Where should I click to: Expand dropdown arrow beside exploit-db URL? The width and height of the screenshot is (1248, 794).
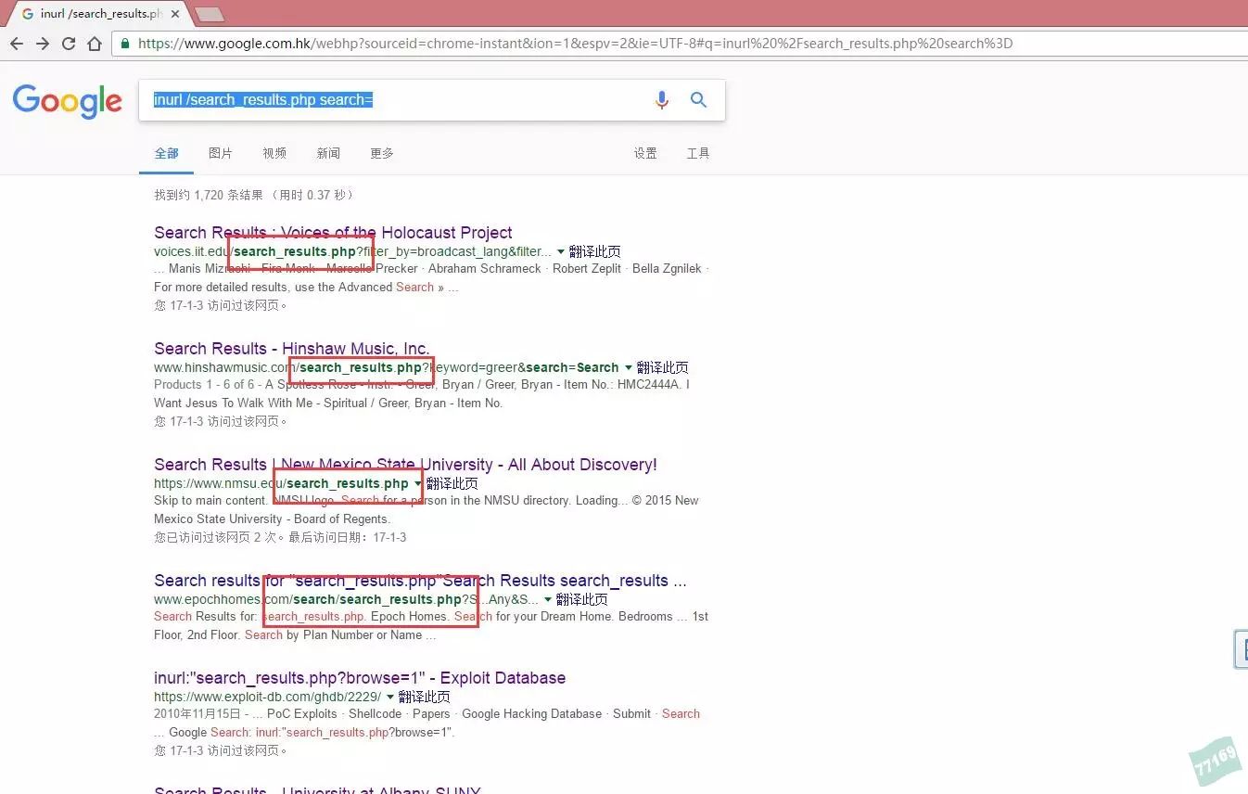click(x=389, y=697)
